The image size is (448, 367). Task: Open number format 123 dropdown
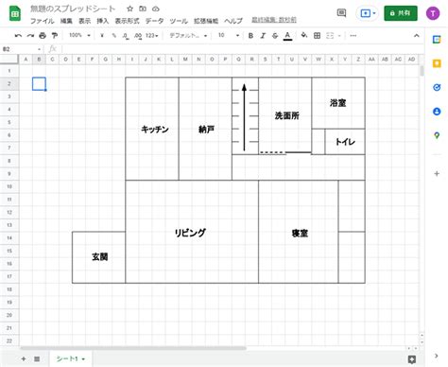coord(151,36)
